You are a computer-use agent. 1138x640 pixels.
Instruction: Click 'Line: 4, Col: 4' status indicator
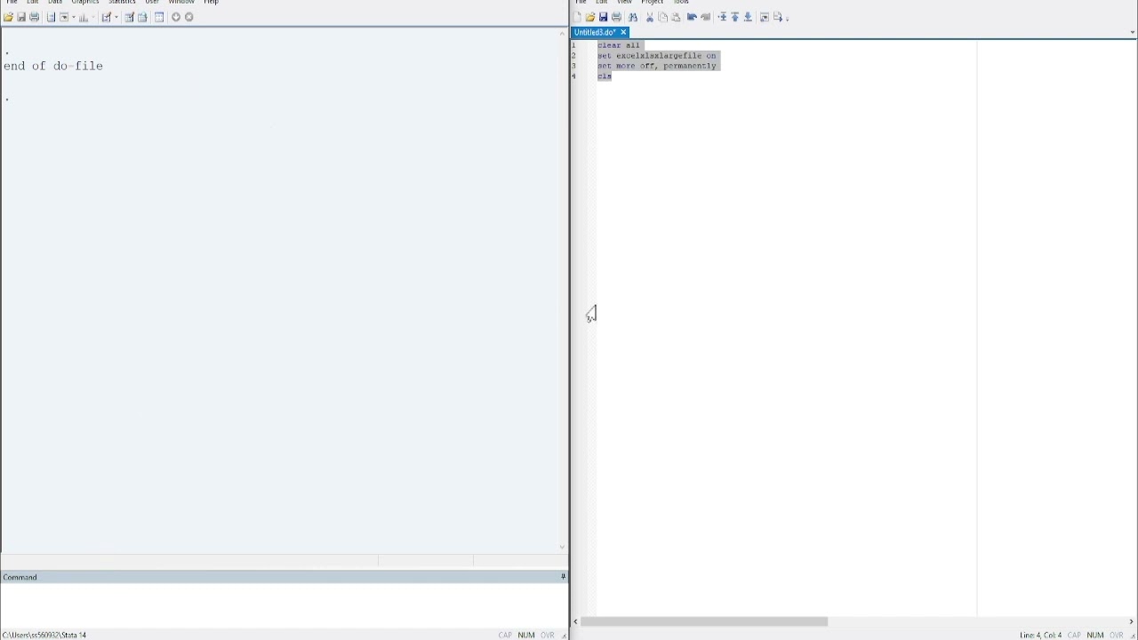[1040, 635]
